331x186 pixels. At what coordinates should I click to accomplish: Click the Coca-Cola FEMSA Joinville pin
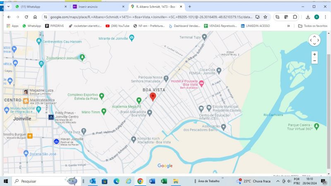pyautogui.click(x=219, y=70)
